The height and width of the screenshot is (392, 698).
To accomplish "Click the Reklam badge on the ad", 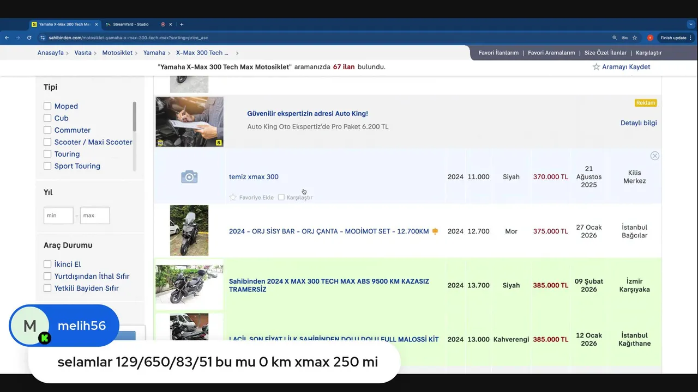I will pos(646,103).
